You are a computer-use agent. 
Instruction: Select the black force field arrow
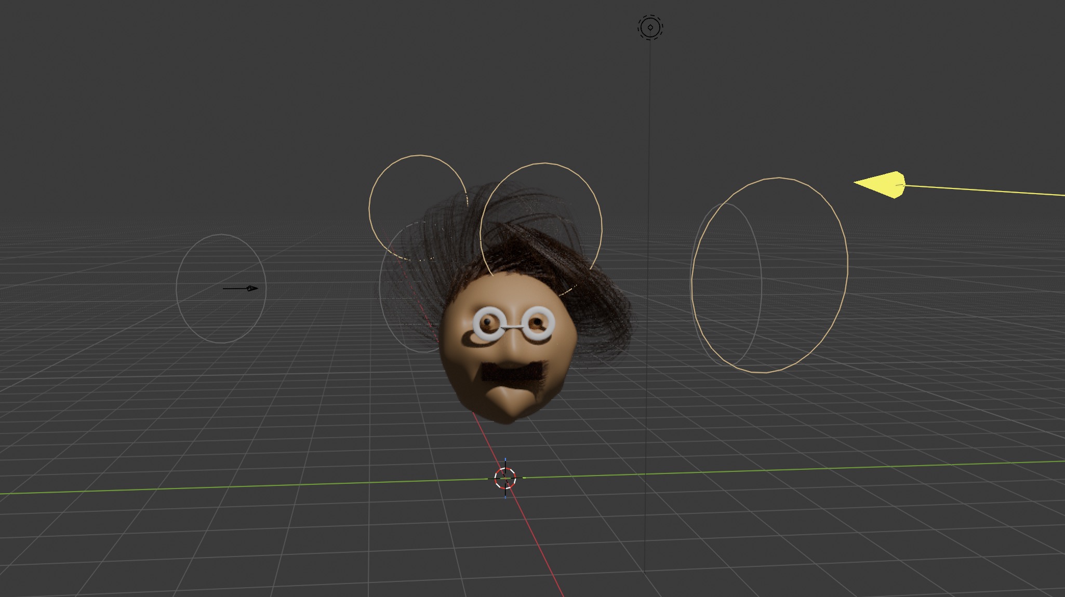241,288
